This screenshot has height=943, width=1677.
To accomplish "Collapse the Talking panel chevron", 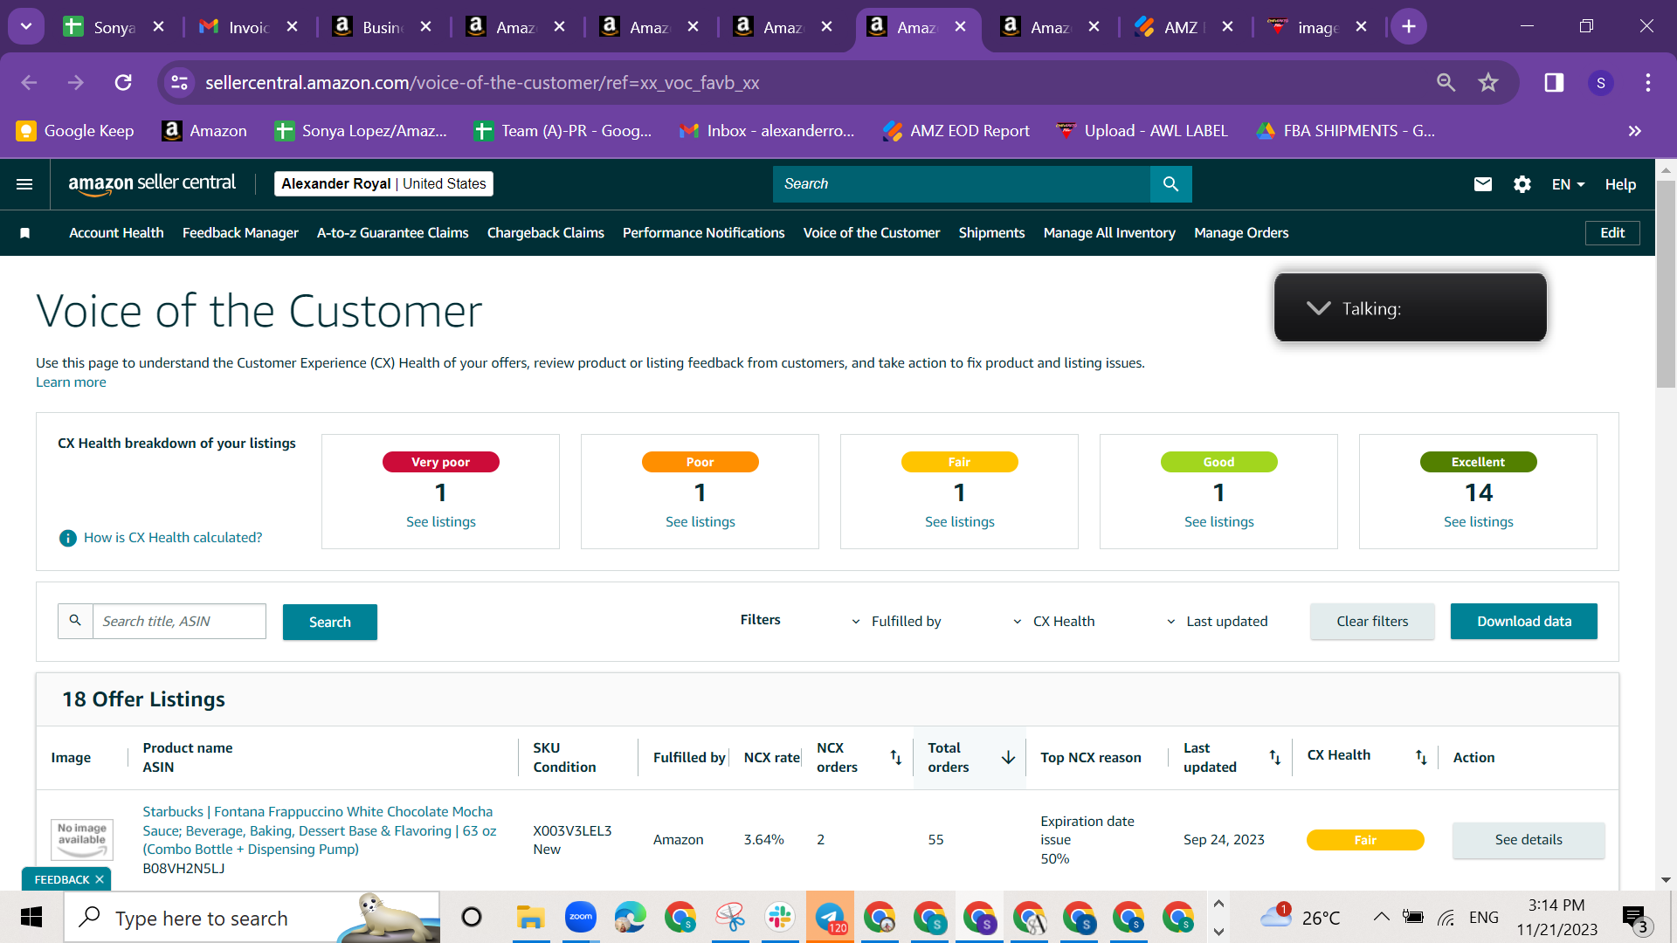I will pyautogui.click(x=1318, y=308).
